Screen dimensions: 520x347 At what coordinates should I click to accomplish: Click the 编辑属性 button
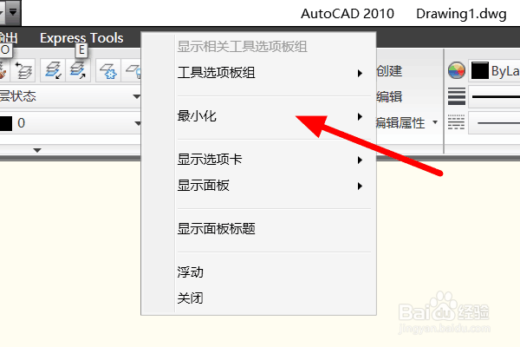click(x=400, y=123)
